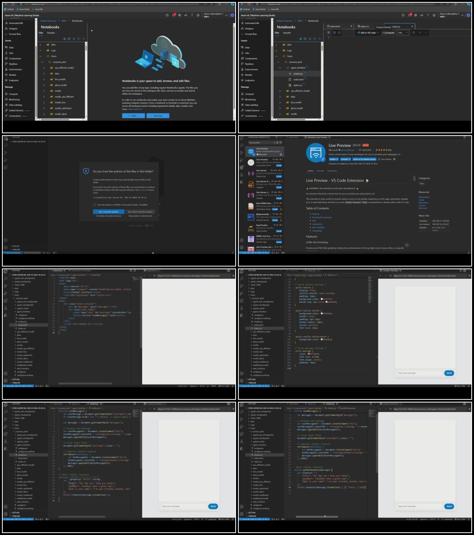Open Extensions icon in trust dialog VS Code activity bar
Screen dimensions: 474x535
(6, 168)
